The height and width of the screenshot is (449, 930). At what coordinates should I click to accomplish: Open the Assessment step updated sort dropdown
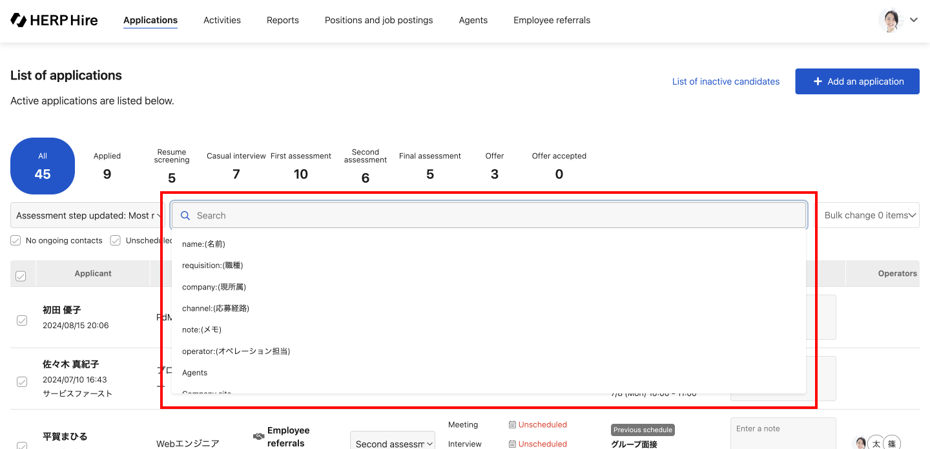(87, 216)
